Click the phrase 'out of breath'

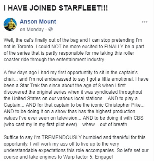114,125
